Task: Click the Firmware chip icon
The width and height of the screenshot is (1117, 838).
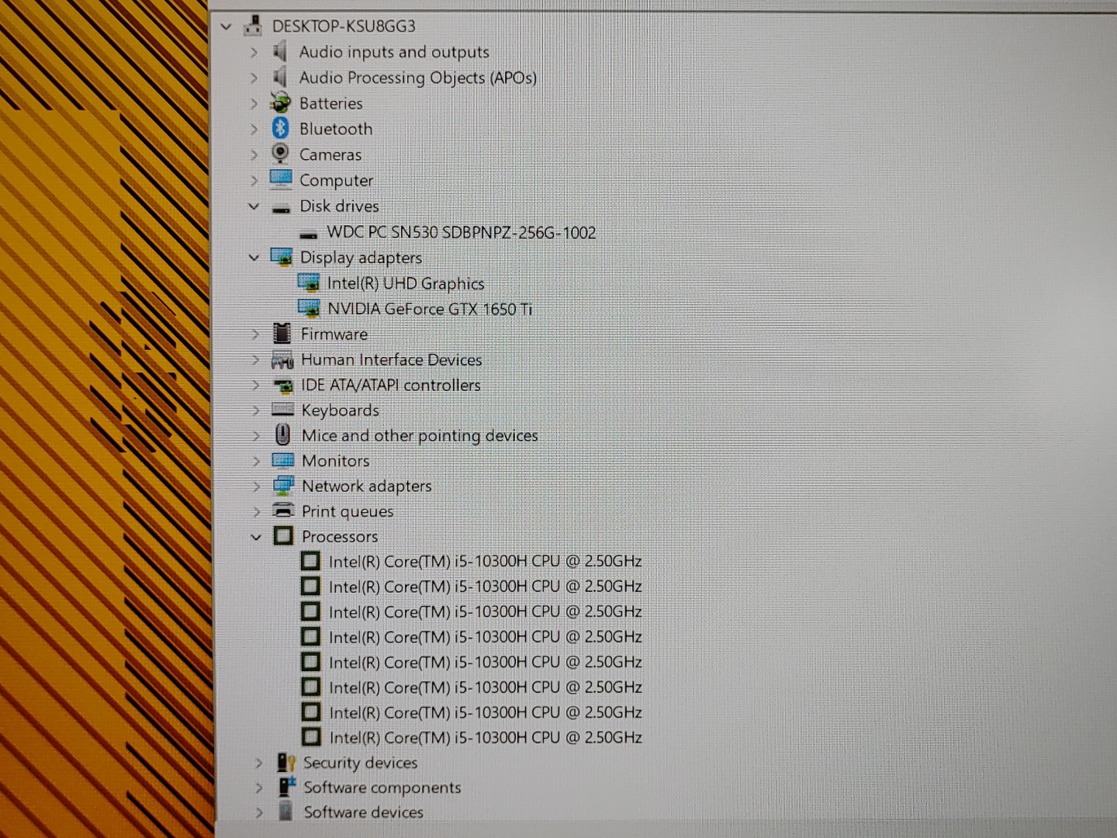Action: pyautogui.click(x=282, y=334)
